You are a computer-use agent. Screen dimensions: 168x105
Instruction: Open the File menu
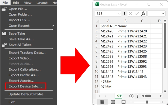click(5, 3)
